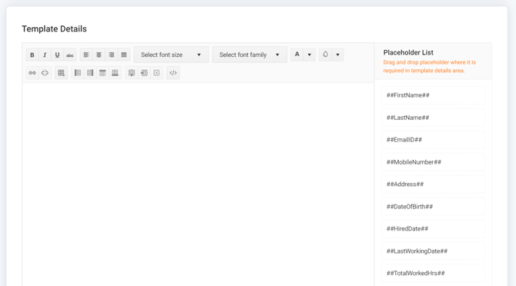Delete the table row

[x=144, y=73]
